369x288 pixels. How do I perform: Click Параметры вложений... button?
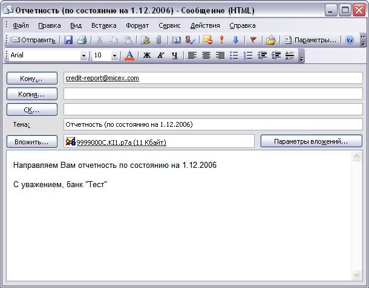311,141
